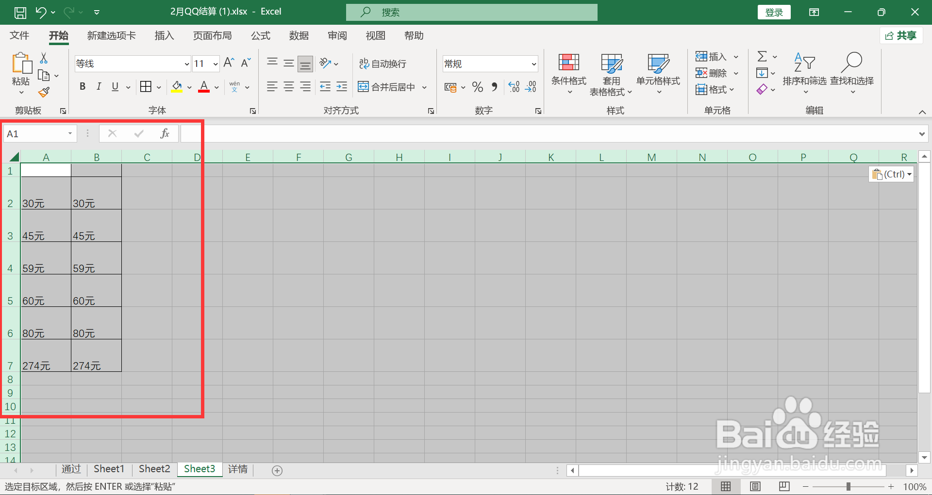Open 条件格式 conditional formatting
This screenshot has width=932, height=495.
569,74
